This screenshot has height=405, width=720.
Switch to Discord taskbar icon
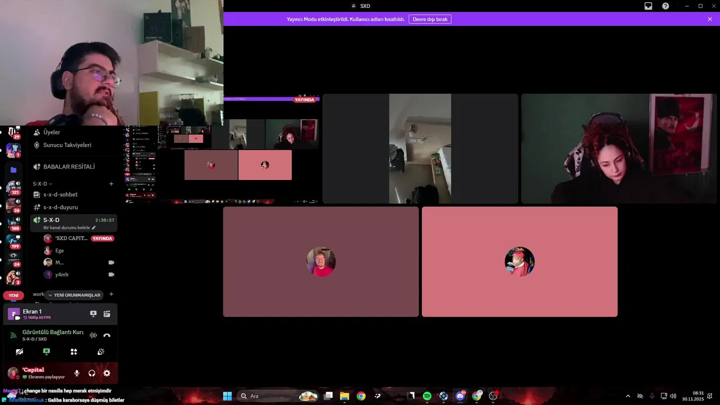point(460,396)
